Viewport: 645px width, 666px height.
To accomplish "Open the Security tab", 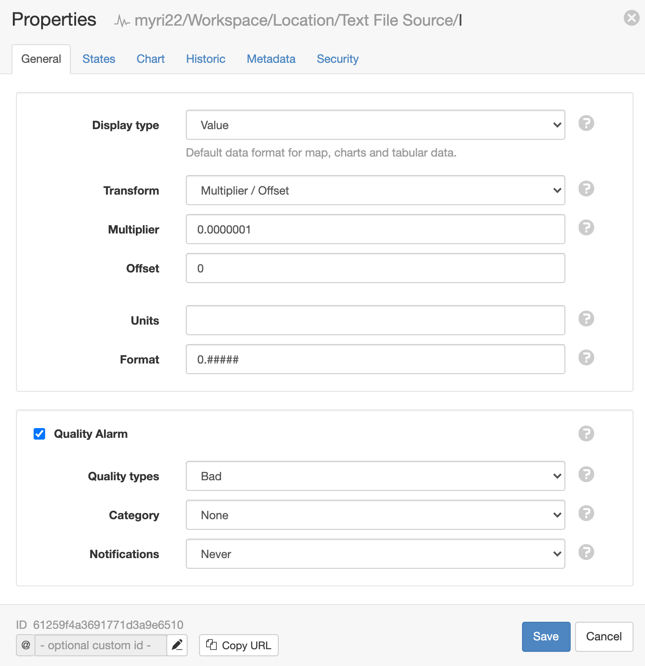I will point(338,59).
